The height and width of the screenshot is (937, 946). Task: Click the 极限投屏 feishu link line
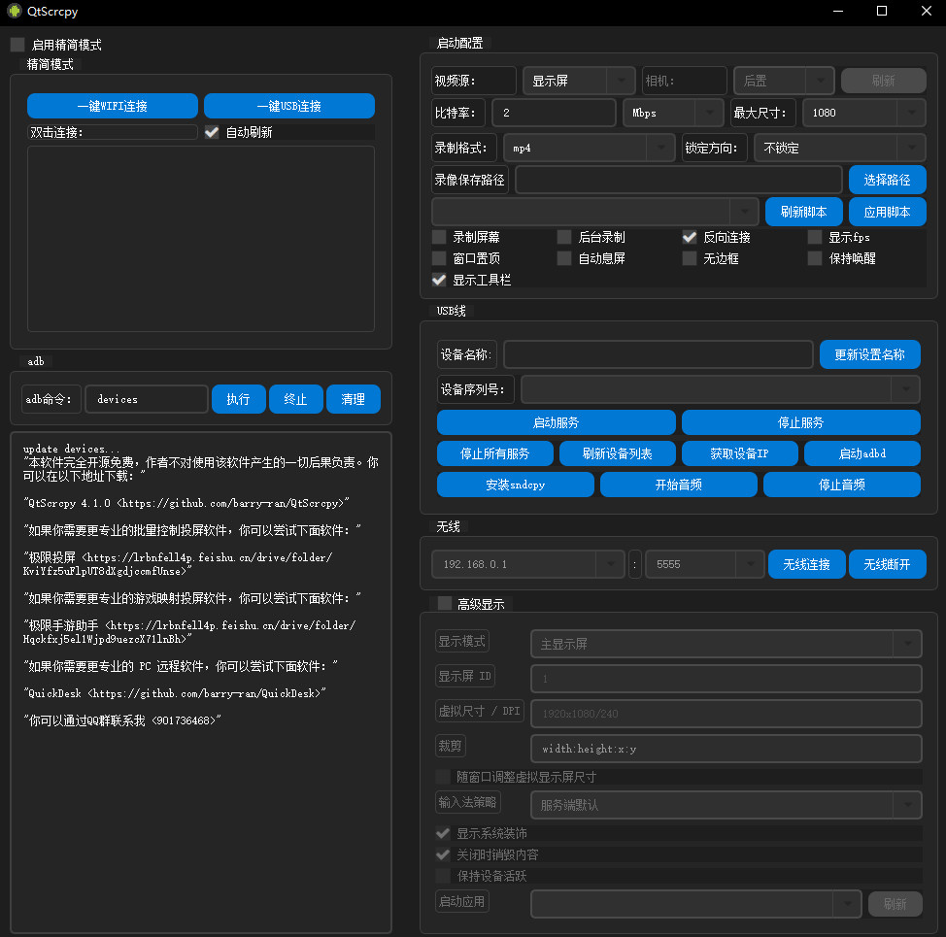click(x=178, y=564)
